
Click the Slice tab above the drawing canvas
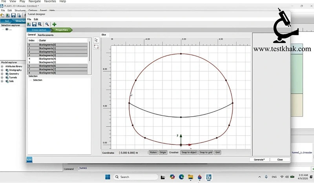[104, 35]
